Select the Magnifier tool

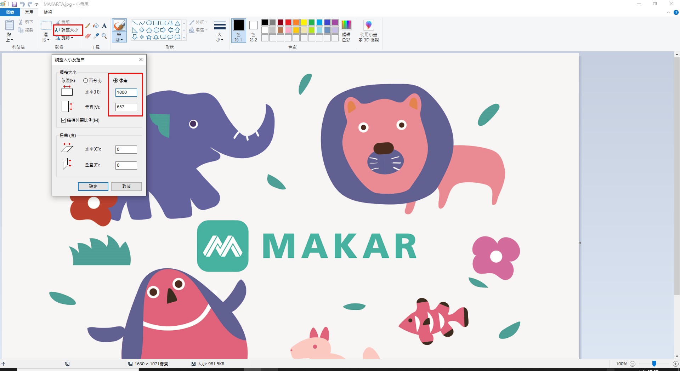(x=104, y=36)
